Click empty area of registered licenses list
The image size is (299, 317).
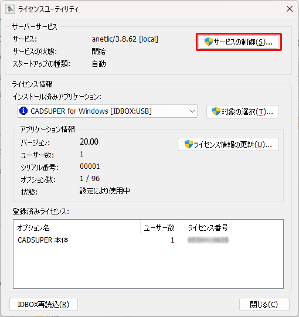(148, 267)
